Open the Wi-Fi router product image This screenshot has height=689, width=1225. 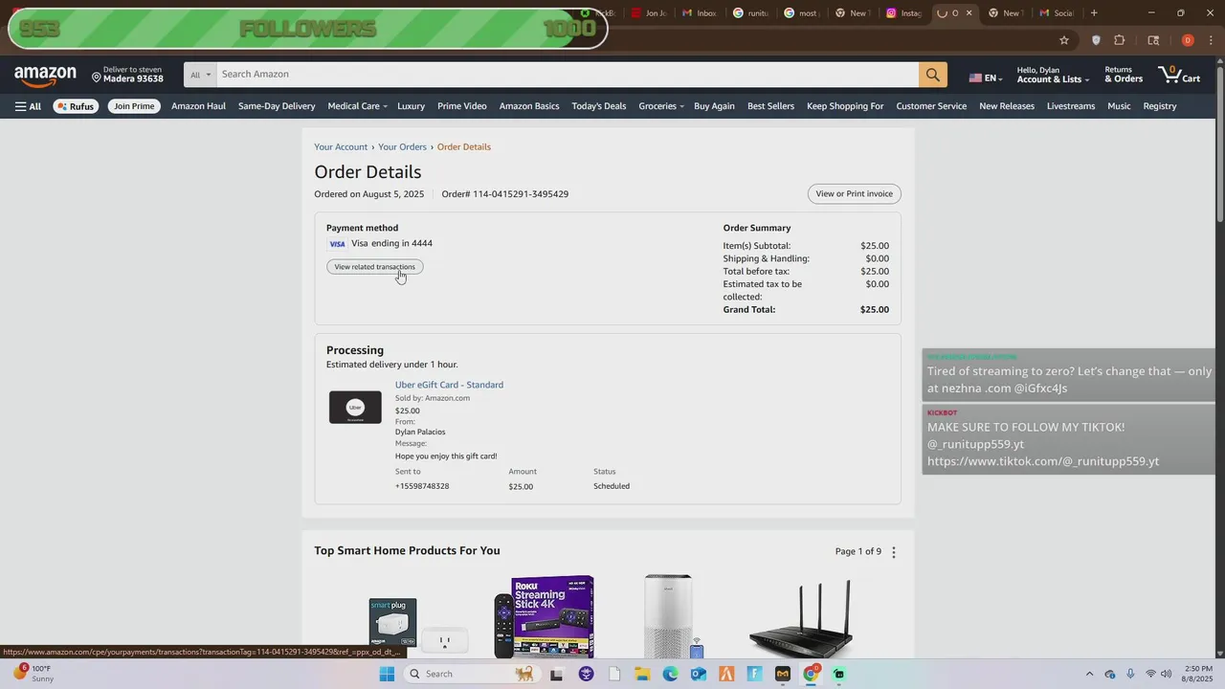(800, 618)
